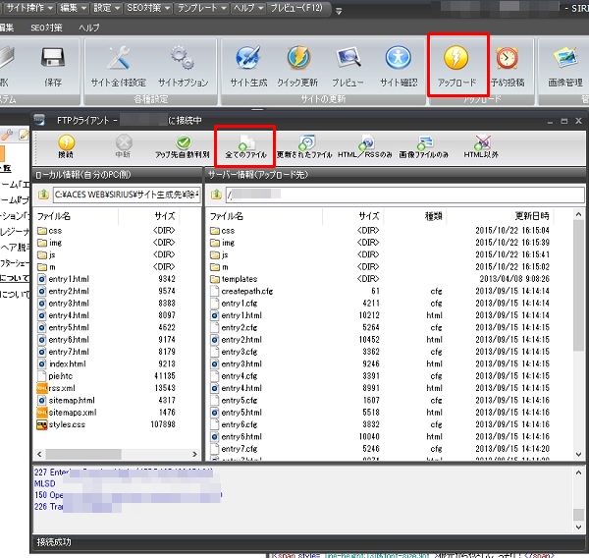Click the サイト確認 icon
The width and height of the screenshot is (589, 558).
pos(399,58)
